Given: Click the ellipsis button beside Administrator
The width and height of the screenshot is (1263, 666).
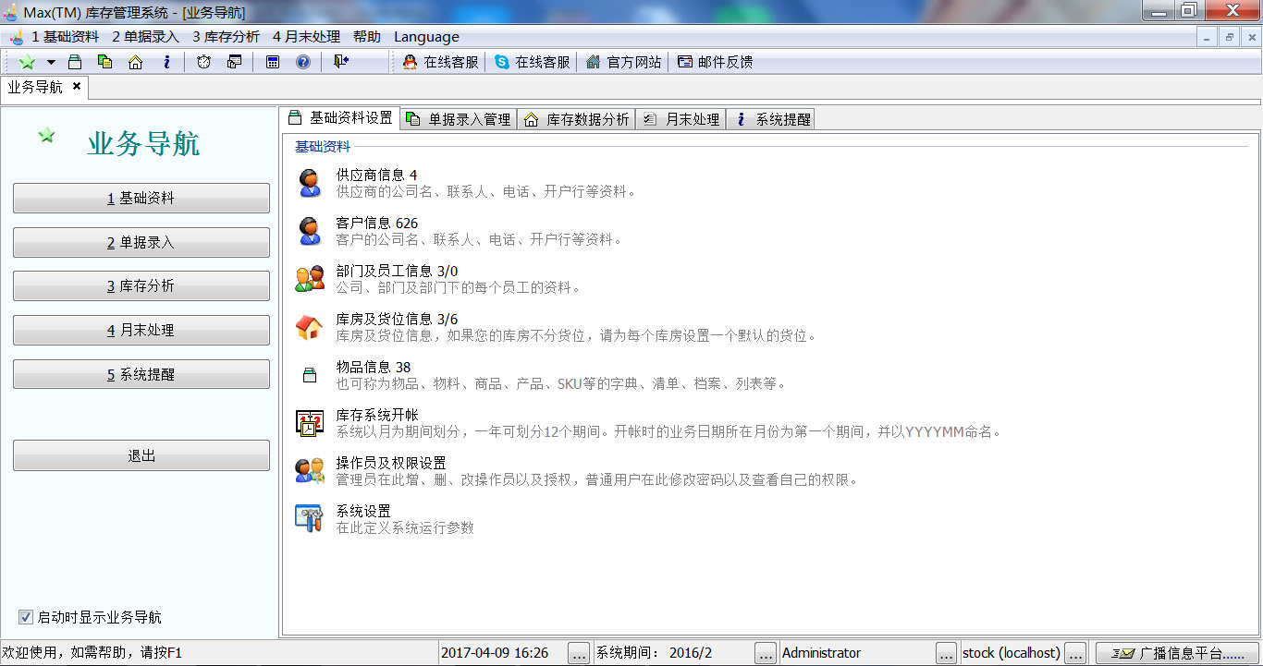Looking at the screenshot, I should click(x=947, y=653).
